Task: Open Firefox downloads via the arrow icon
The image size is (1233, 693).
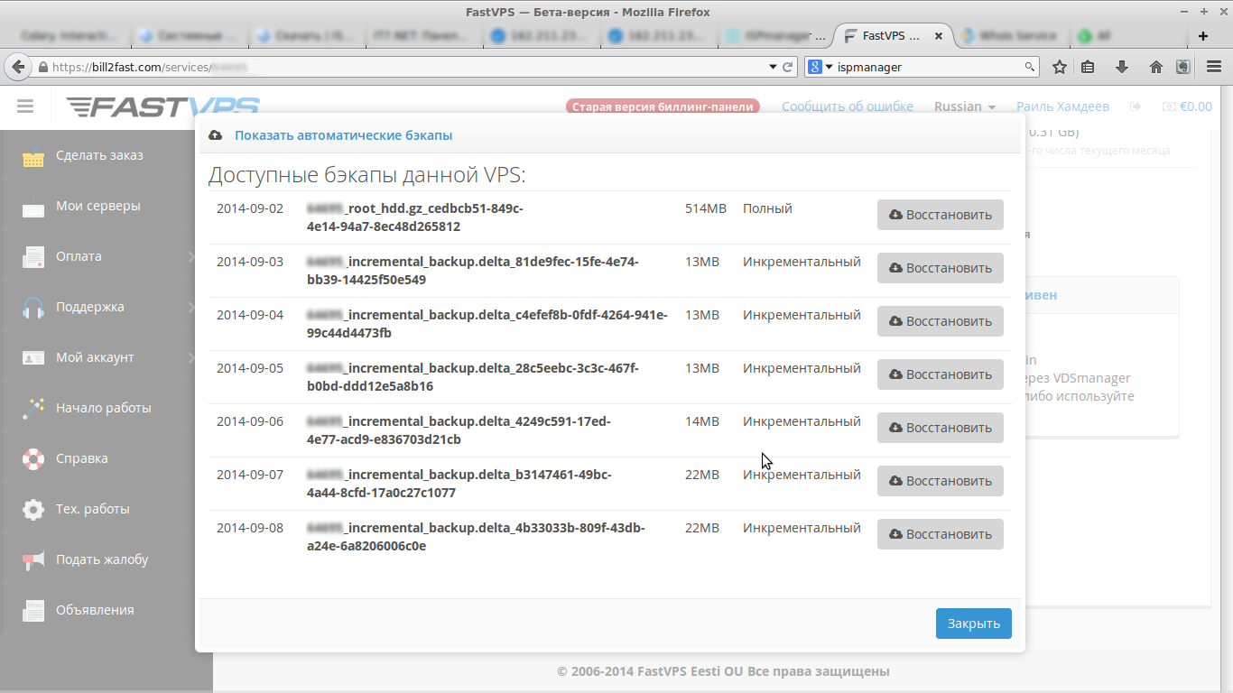Action: pos(1122,66)
